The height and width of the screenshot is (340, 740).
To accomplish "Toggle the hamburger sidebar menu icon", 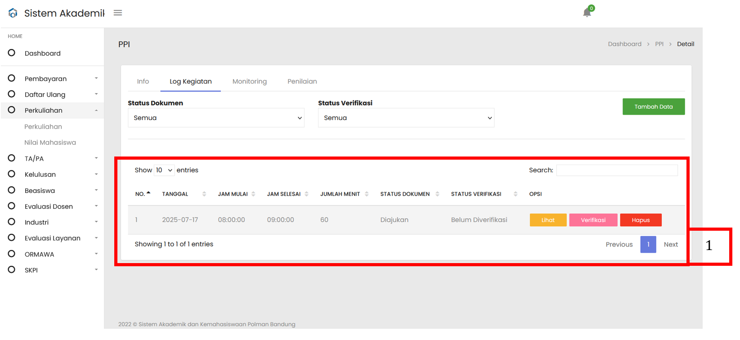I will pyautogui.click(x=118, y=13).
